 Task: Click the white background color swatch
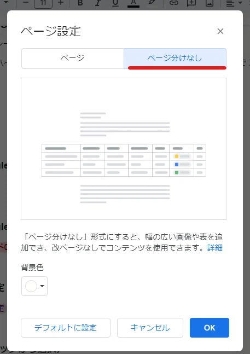click(x=31, y=286)
